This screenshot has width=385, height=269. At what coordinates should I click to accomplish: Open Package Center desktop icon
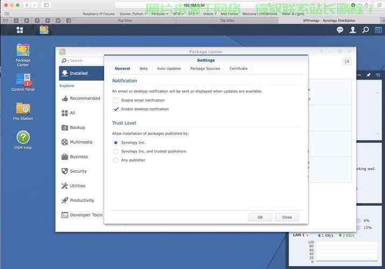tap(23, 51)
